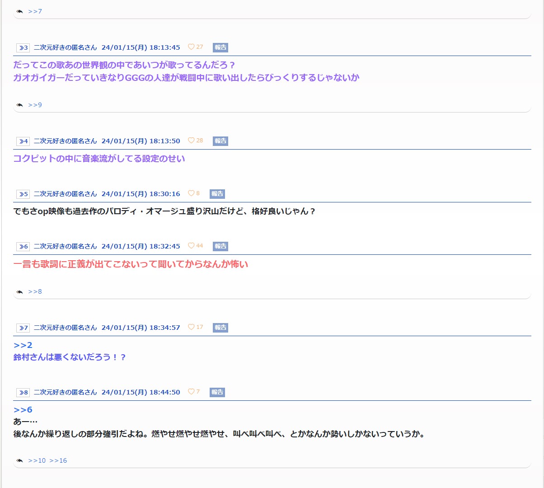Like post 6 with the heart icon

coord(191,246)
